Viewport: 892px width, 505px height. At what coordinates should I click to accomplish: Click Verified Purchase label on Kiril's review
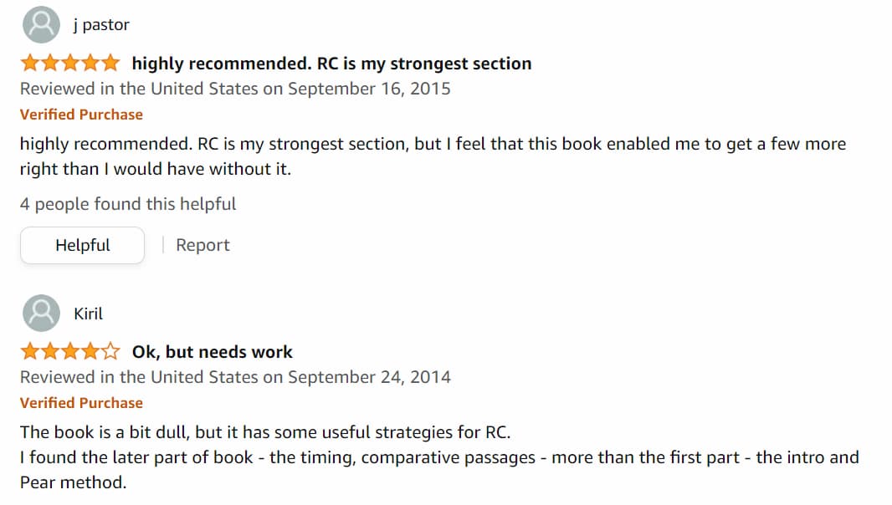(x=81, y=403)
